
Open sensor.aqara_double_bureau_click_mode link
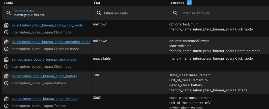(x=44, y=59)
